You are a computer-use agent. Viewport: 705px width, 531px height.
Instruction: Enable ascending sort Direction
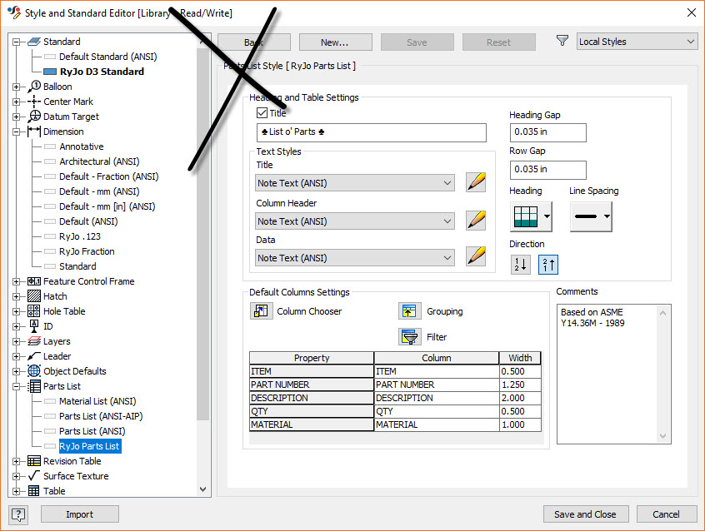(x=547, y=263)
